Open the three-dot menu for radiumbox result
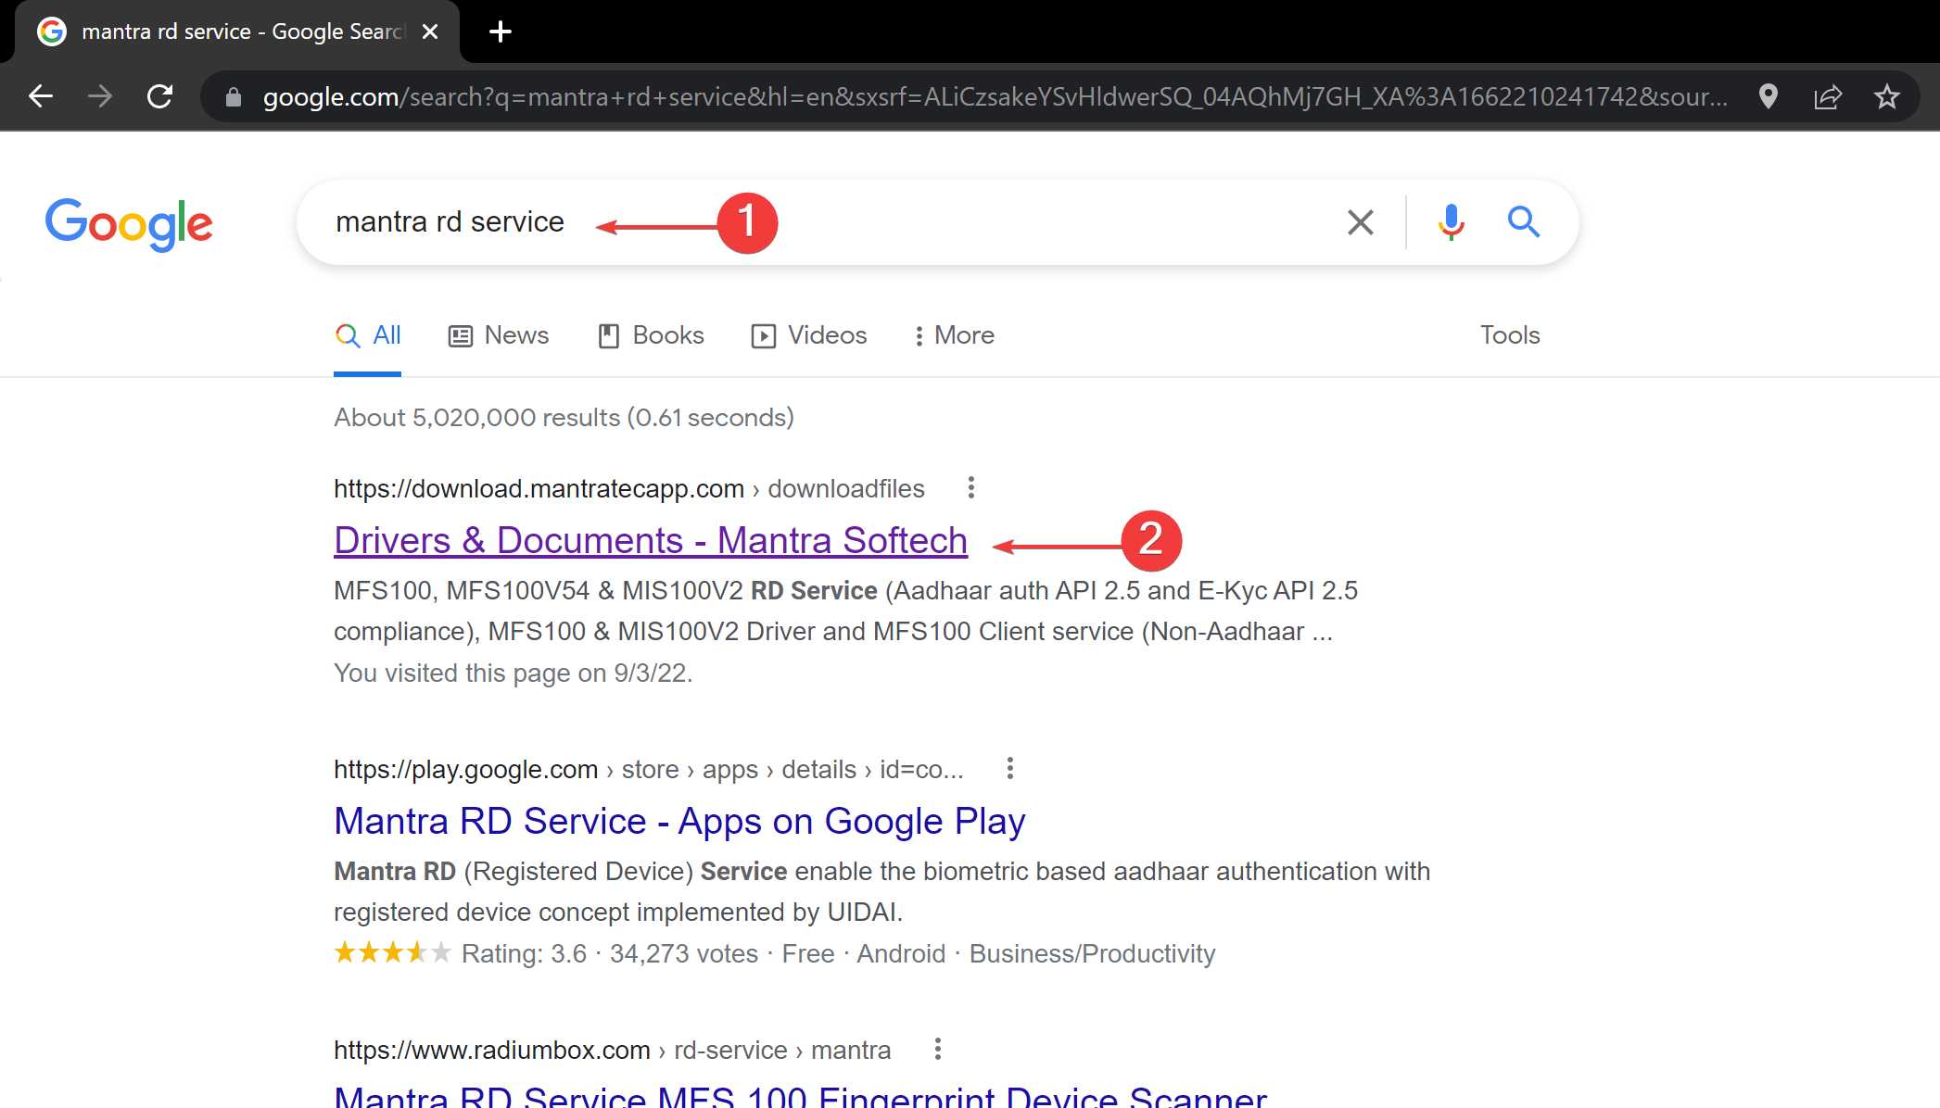The height and width of the screenshot is (1108, 1940). [938, 1050]
